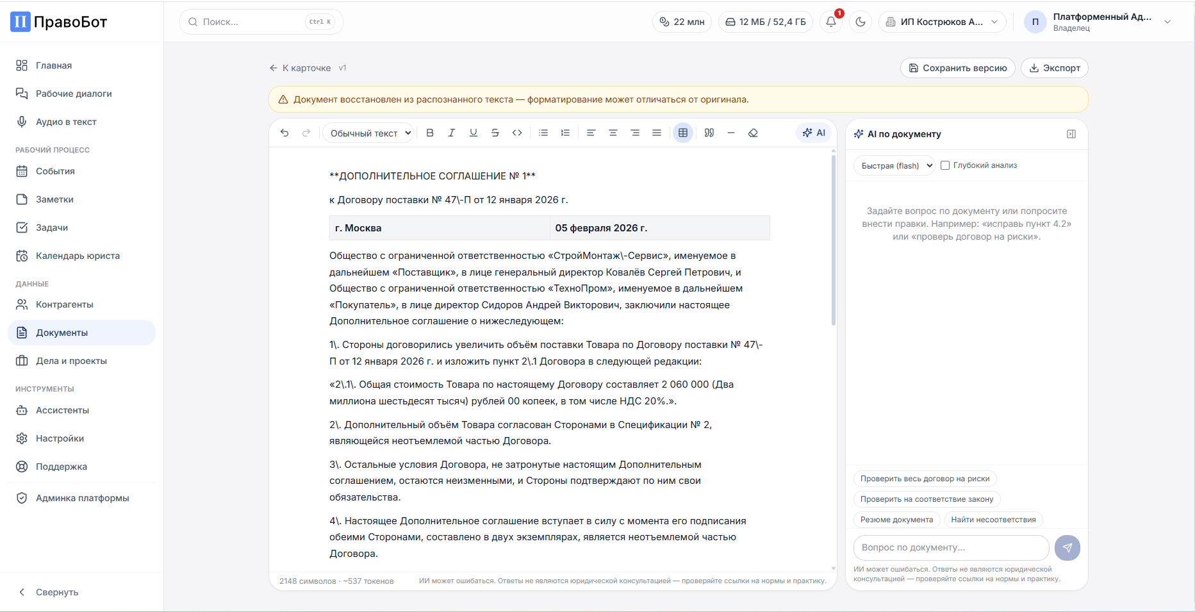Click the 05 февраля 2026 г. table cell

660,228
